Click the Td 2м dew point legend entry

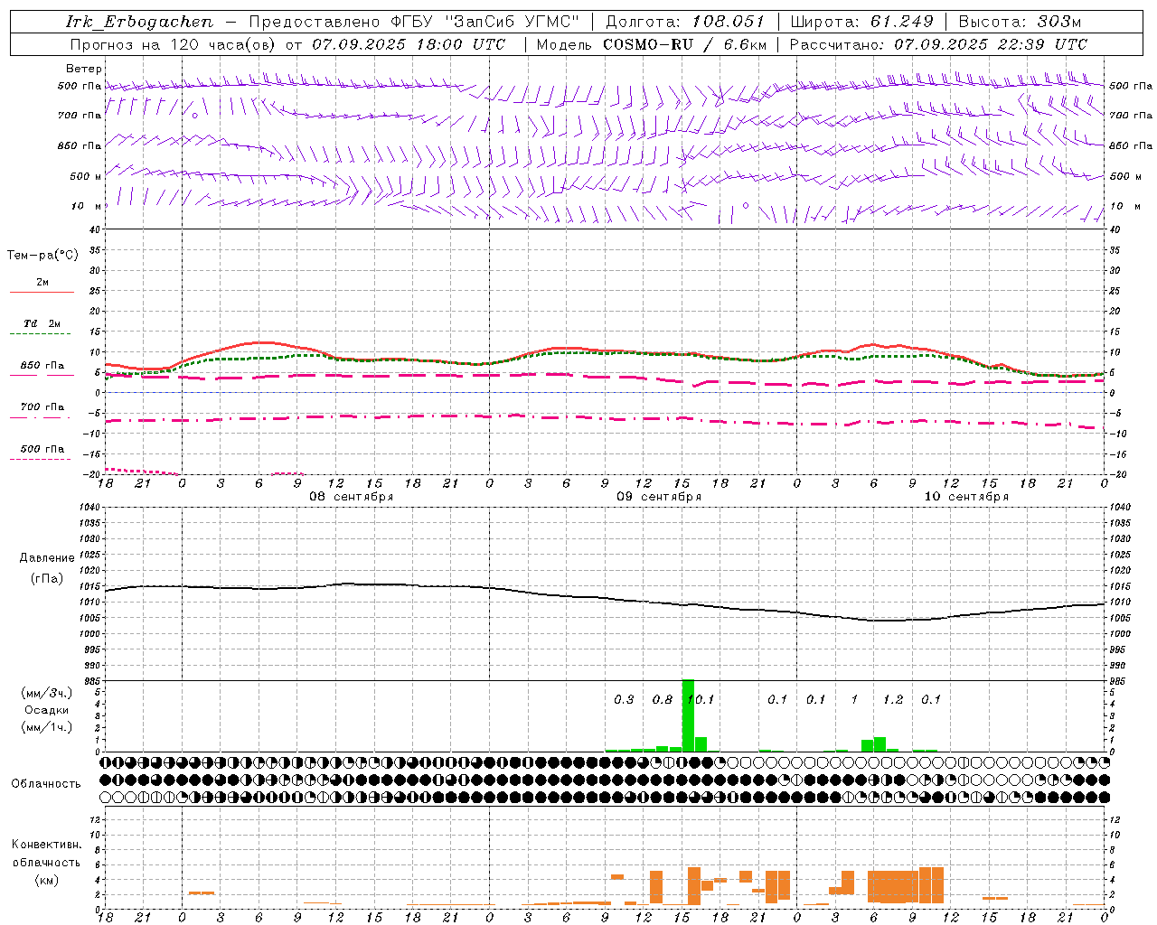[42, 323]
